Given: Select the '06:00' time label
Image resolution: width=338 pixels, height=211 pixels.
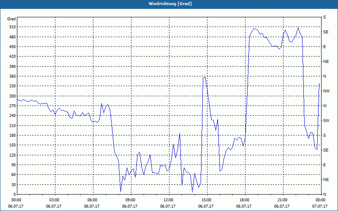Looking at the screenshot, I should pos(92,200).
